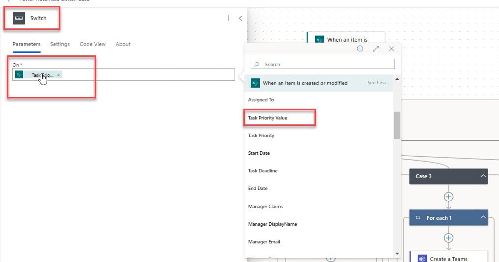The image size is (499, 262).
Task: Click the scrollbar down arrow in content list
Action: [x=397, y=253]
